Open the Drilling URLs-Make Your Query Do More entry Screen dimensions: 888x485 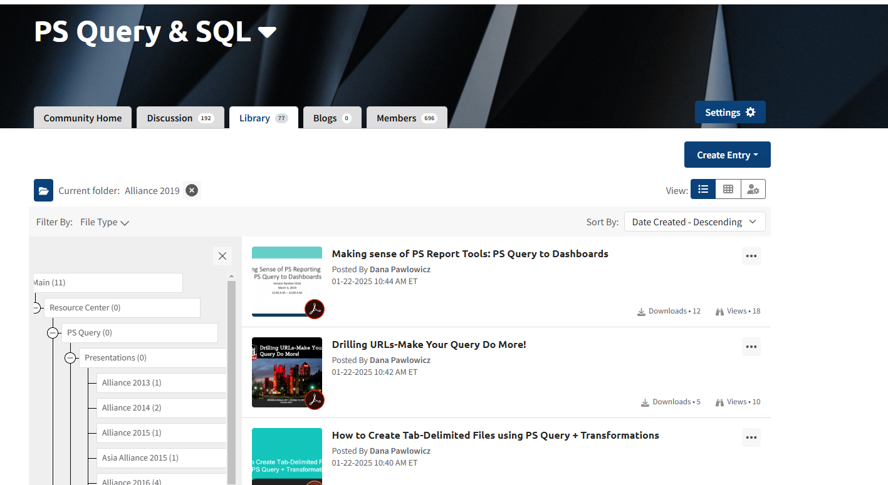click(429, 344)
